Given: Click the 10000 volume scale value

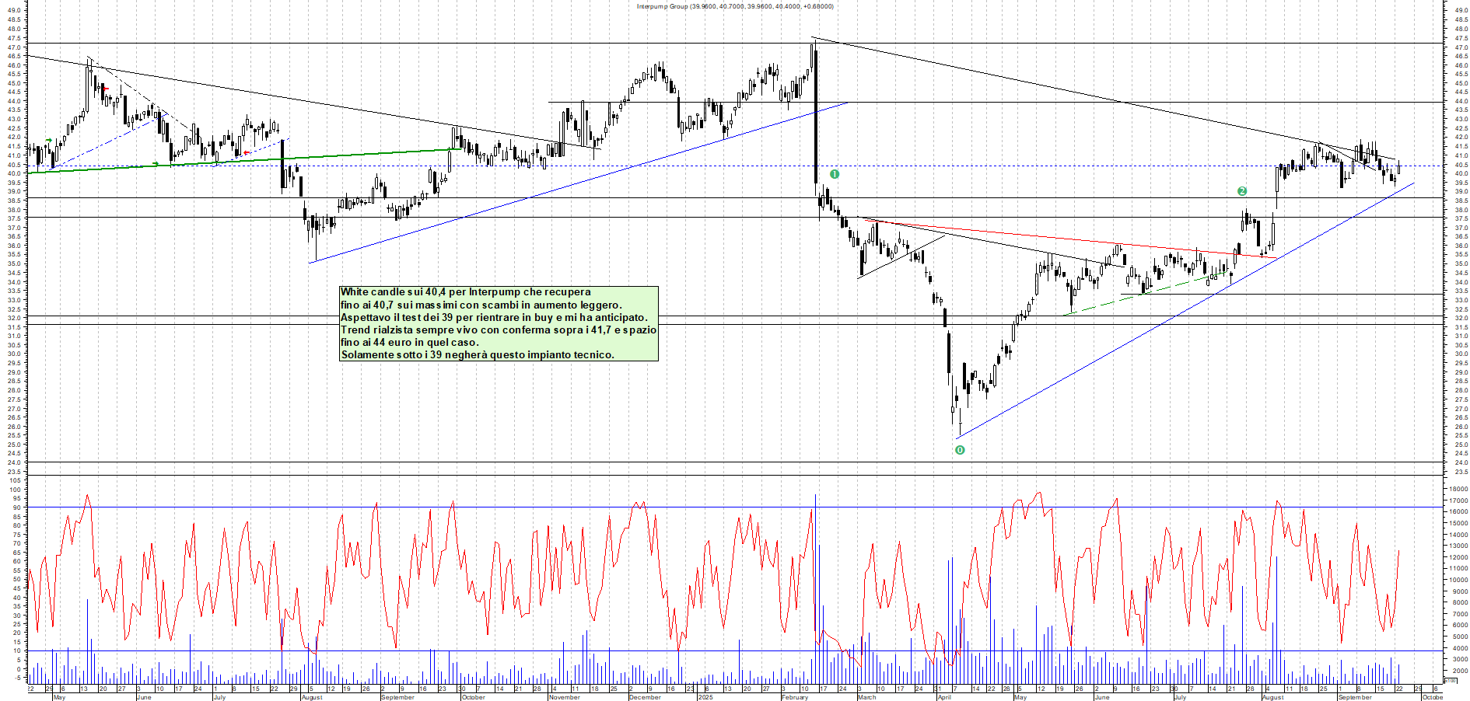Looking at the screenshot, I should click(x=1458, y=580).
